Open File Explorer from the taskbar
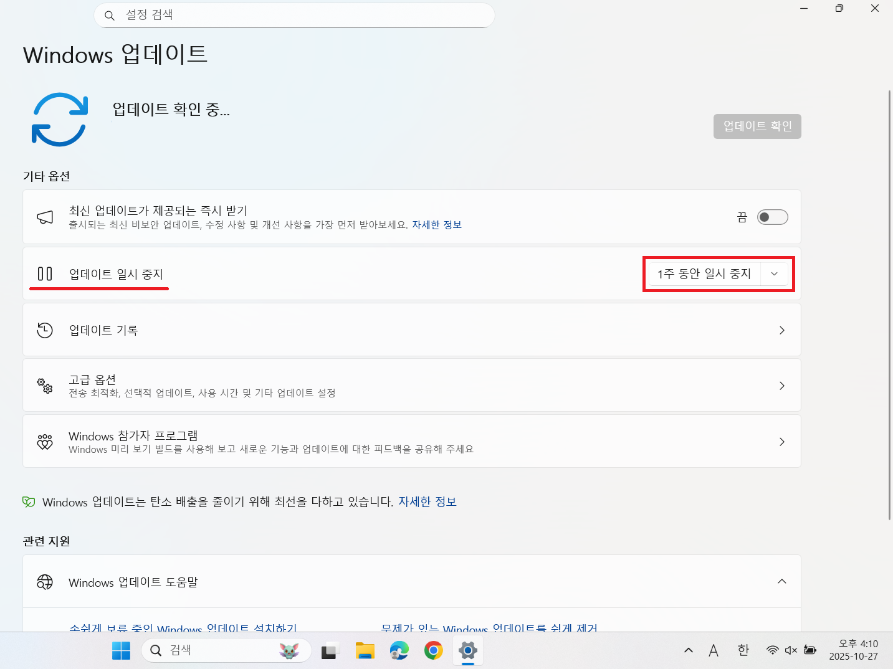The width and height of the screenshot is (893, 669). point(365,650)
